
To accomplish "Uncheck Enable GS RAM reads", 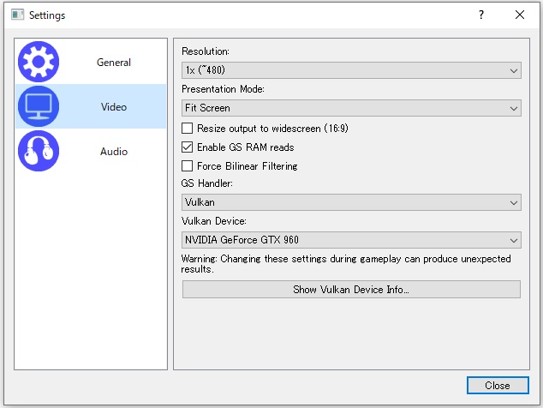I will pos(188,147).
